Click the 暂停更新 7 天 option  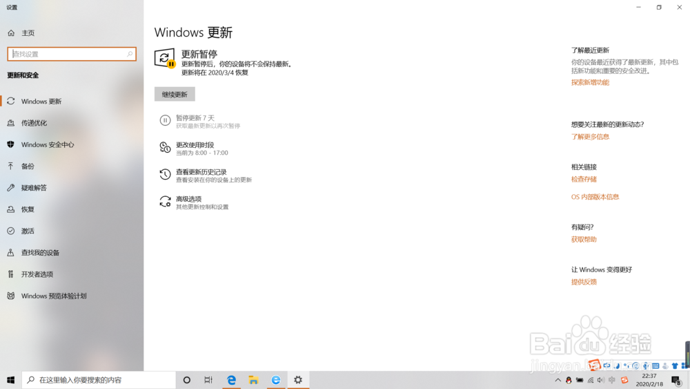201,122
